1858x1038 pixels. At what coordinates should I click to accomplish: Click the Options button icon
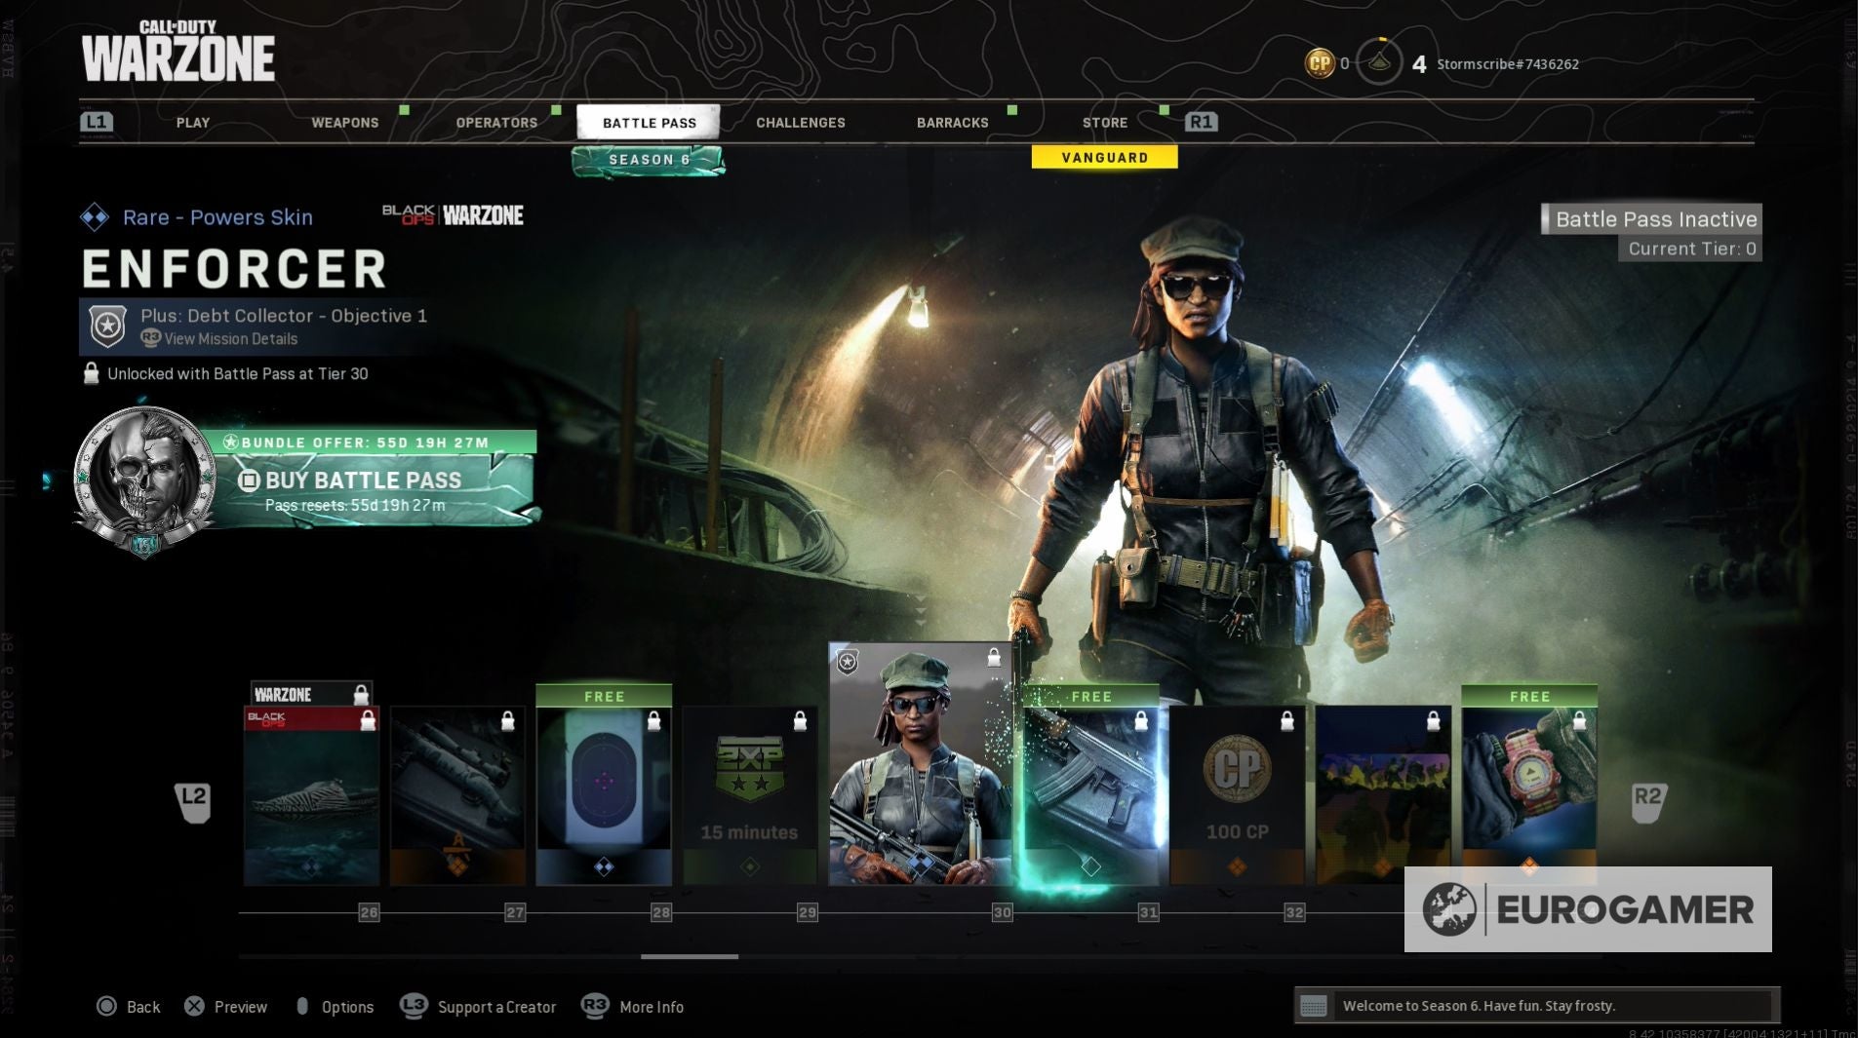(302, 1006)
